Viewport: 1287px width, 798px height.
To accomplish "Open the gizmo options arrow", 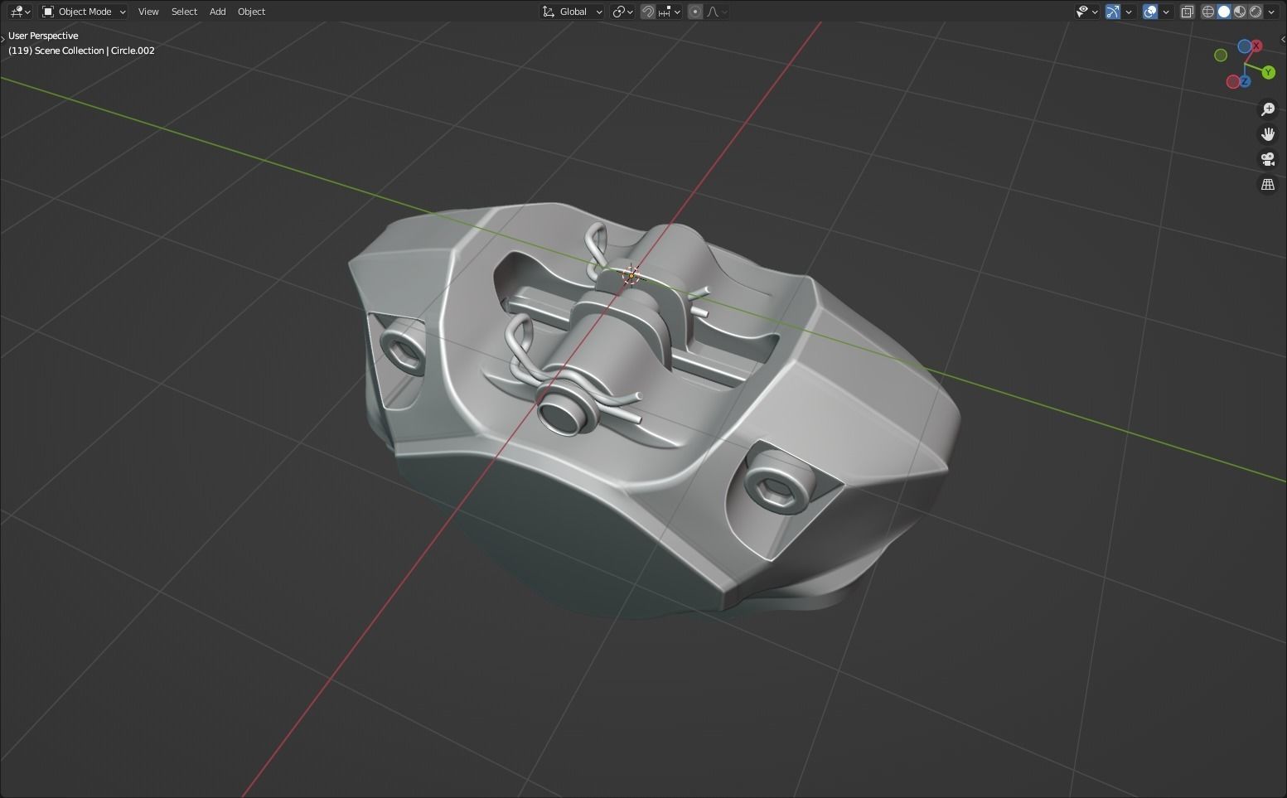I will coord(1129,12).
